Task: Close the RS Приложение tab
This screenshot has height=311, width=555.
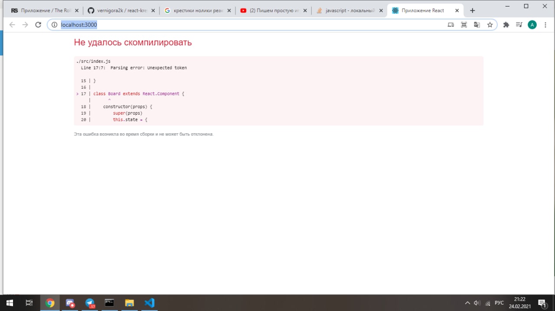Action: pyautogui.click(x=77, y=10)
